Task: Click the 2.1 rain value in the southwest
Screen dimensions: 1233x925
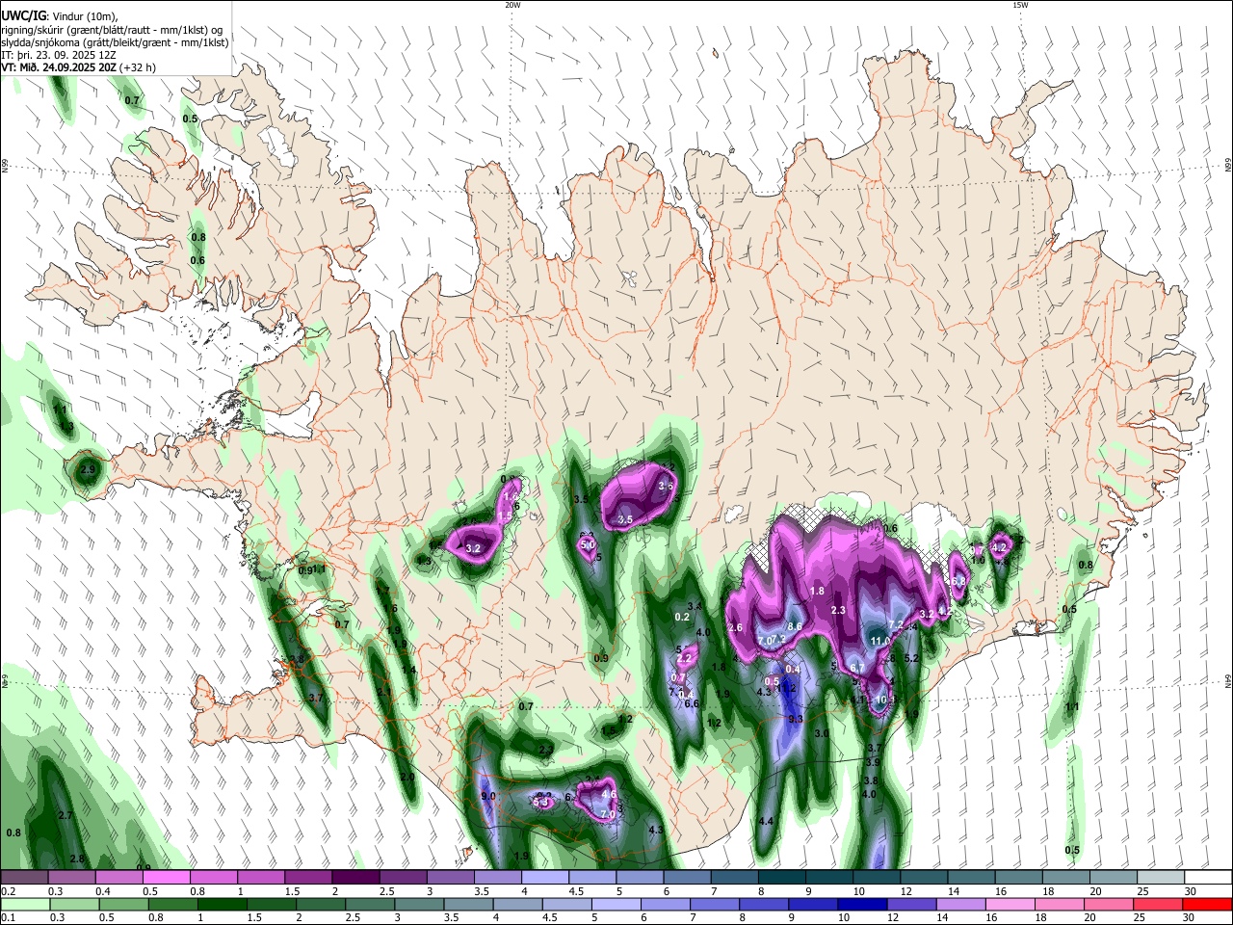Action: click(x=383, y=692)
